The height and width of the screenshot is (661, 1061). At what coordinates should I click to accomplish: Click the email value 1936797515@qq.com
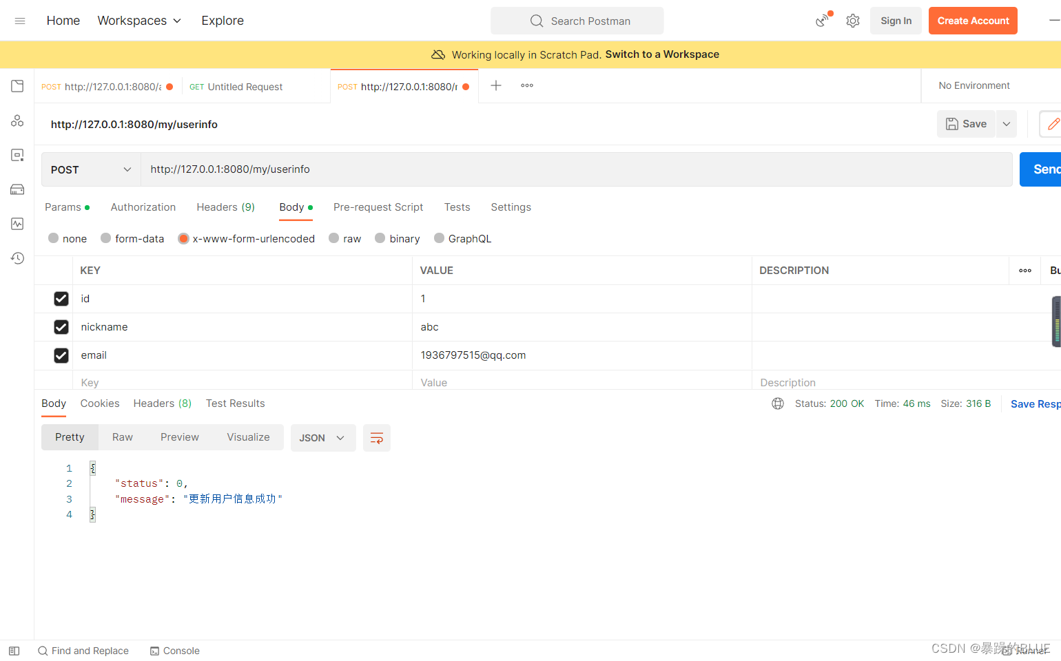[473, 355]
